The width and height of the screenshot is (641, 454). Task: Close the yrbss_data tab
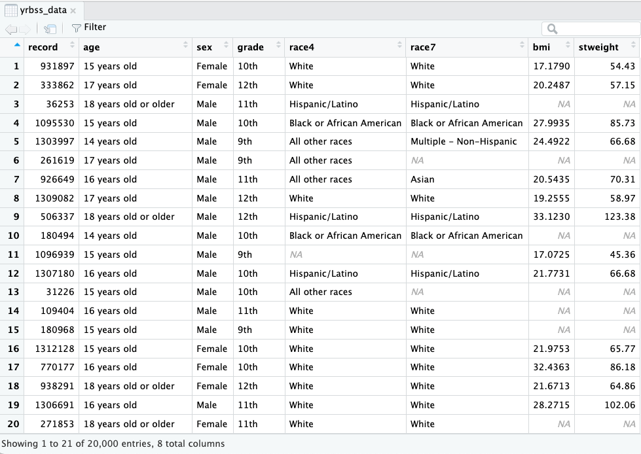(x=73, y=11)
